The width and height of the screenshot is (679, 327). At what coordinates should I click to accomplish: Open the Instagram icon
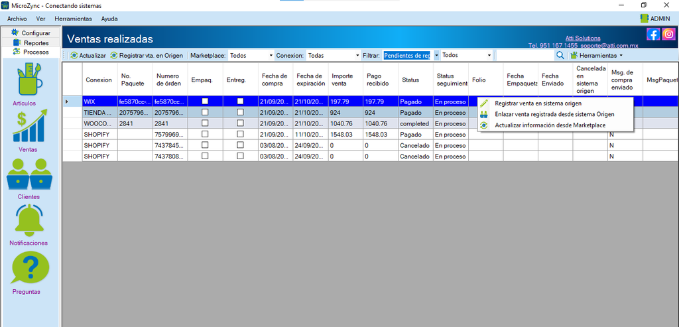pos(668,34)
